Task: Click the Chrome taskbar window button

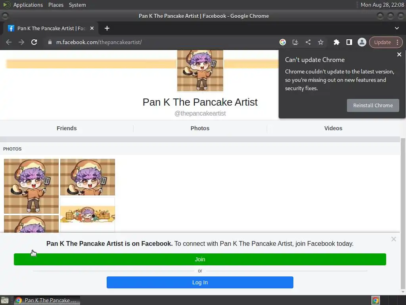Action: (x=47, y=300)
